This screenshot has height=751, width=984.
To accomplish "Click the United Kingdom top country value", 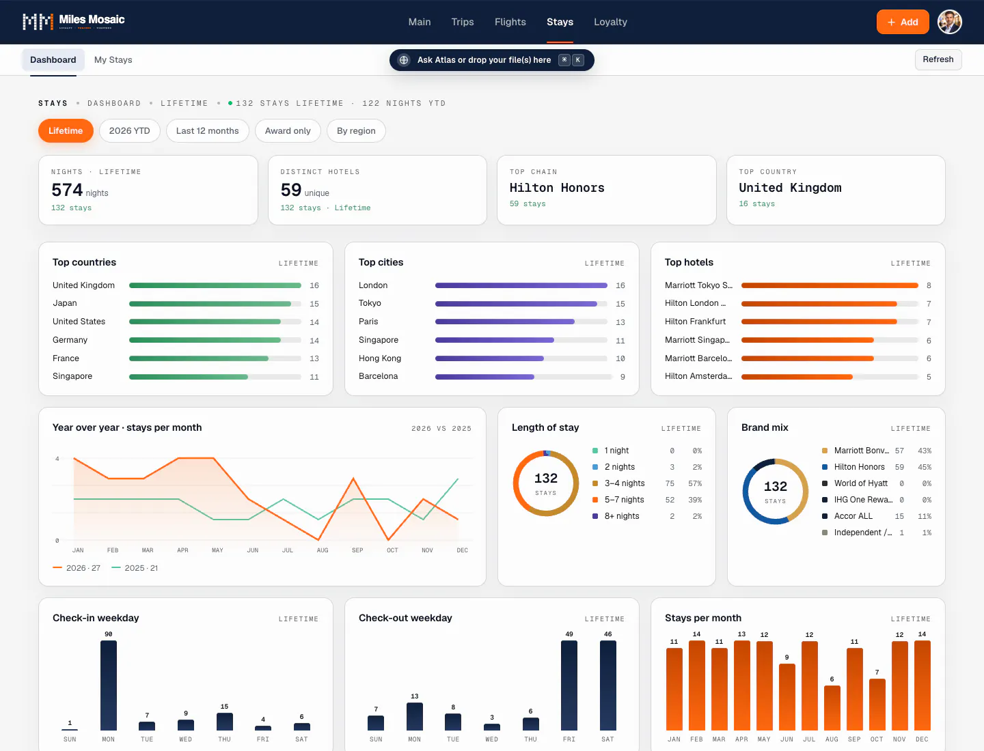I will (790, 188).
